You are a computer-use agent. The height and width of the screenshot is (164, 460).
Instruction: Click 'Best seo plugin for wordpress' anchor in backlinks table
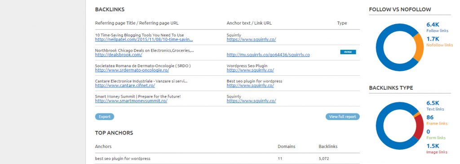coord(254,81)
